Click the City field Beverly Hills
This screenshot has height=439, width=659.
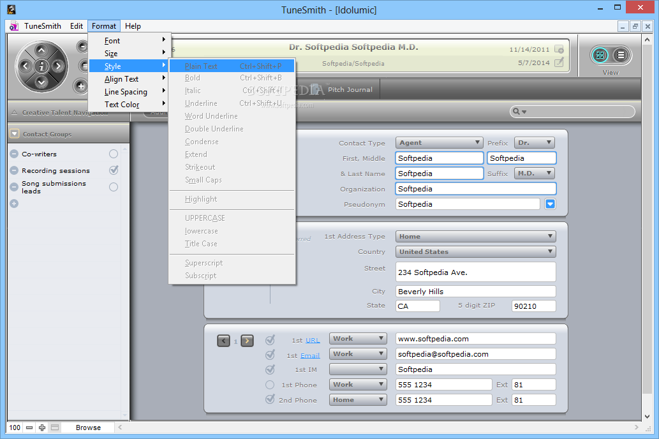[476, 292]
